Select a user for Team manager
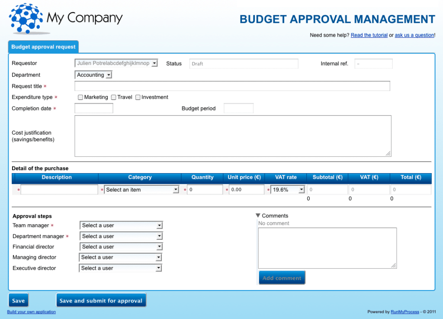The width and height of the screenshot is (443, 319). click(x=121, y=225)
